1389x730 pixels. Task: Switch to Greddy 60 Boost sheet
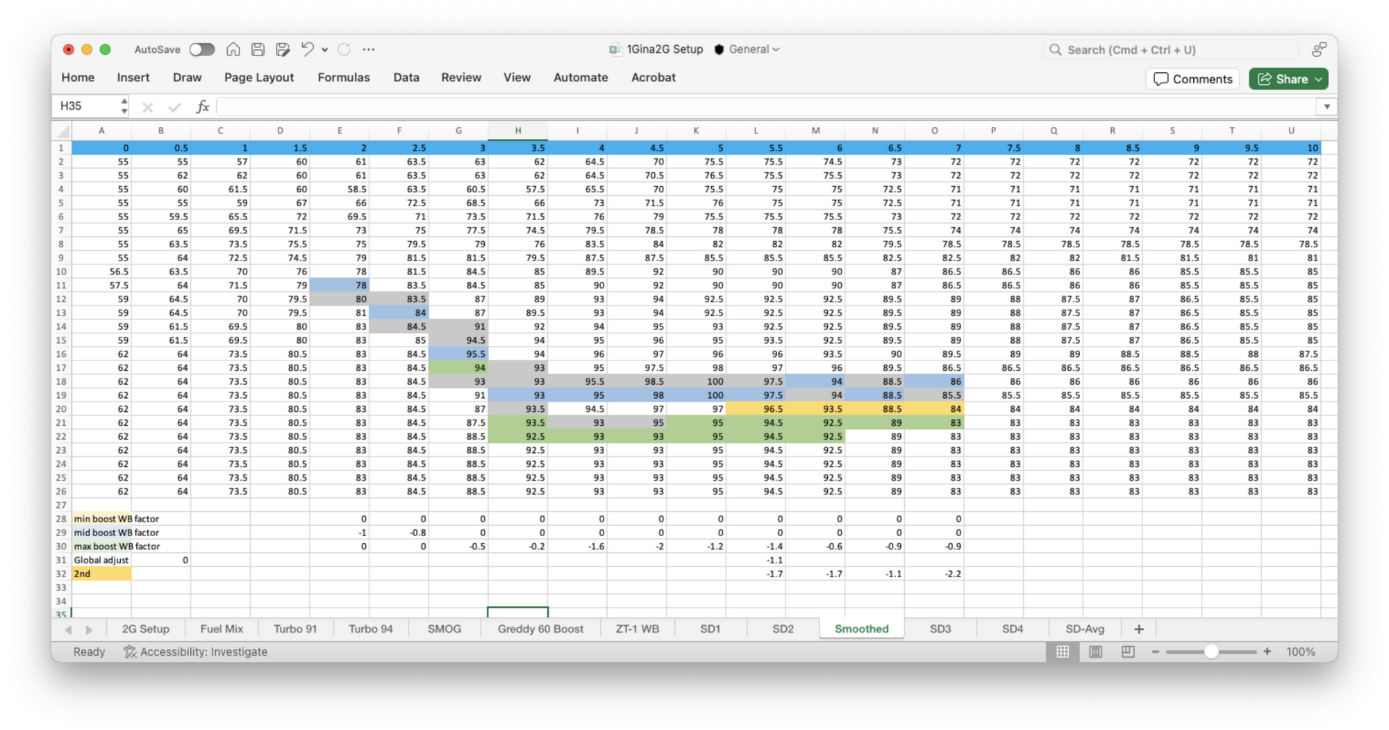(540, 629)
